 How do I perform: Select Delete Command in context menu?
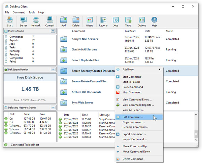(139, 159)
